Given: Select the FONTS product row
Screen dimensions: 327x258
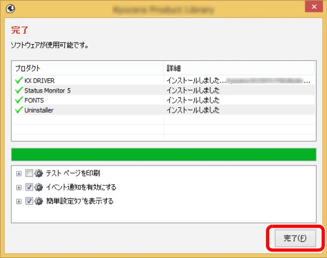Looking at the screenshot, I should (164, 100).
